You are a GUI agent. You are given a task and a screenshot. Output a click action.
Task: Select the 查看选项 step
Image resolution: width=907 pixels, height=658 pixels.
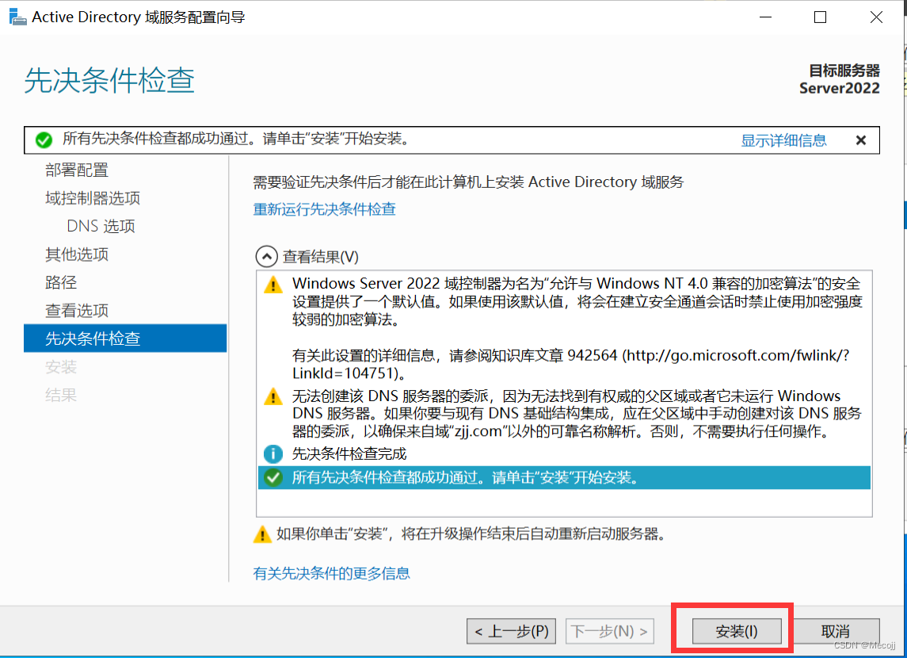[x=77, y=310]
